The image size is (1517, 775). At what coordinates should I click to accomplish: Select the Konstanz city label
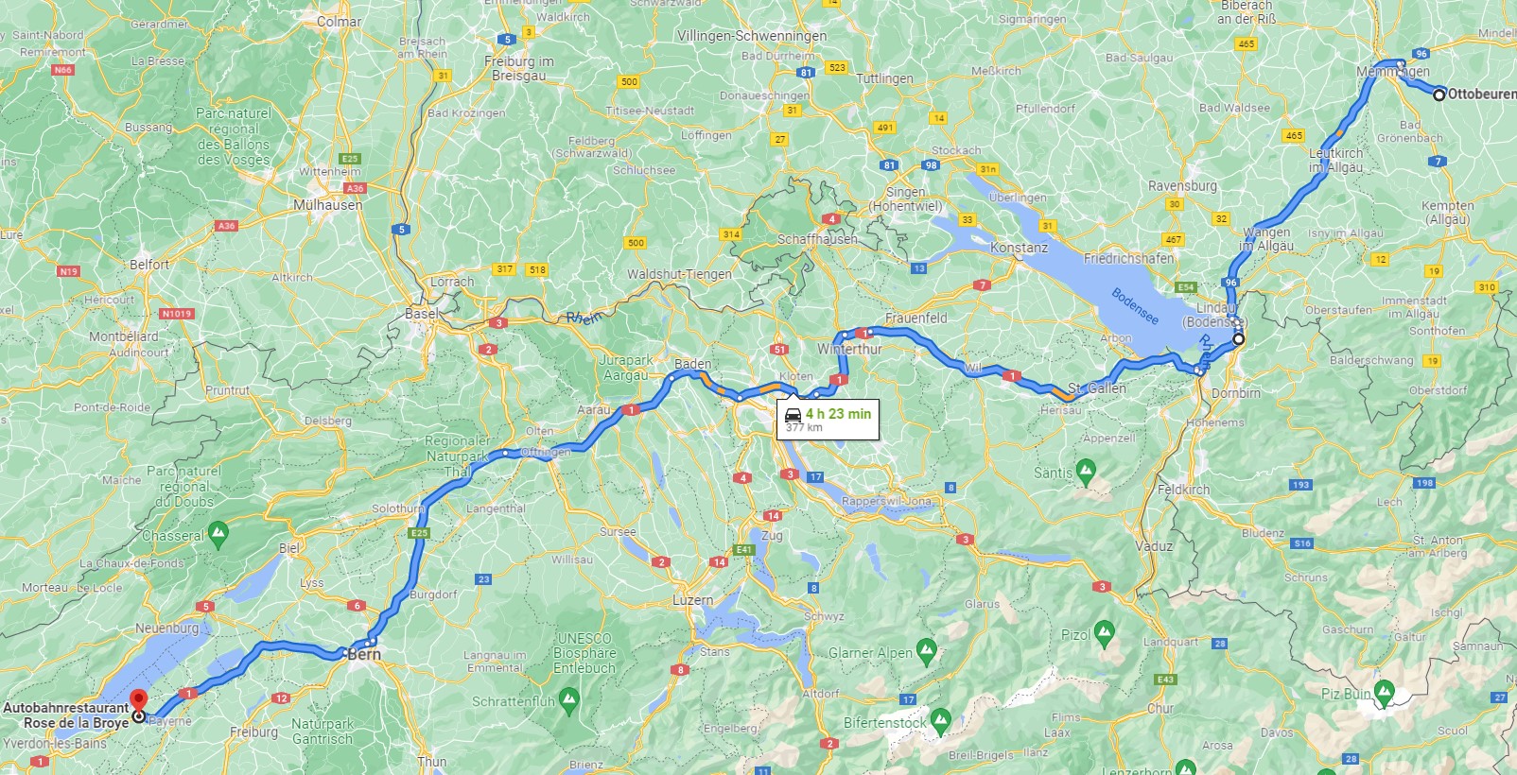point(1019,248)
